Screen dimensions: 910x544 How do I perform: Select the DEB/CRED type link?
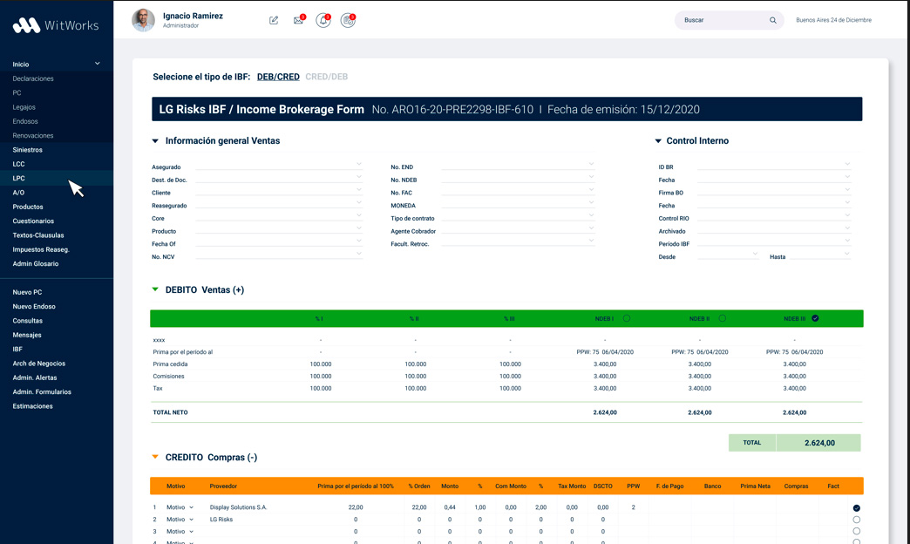click(278, 77)
